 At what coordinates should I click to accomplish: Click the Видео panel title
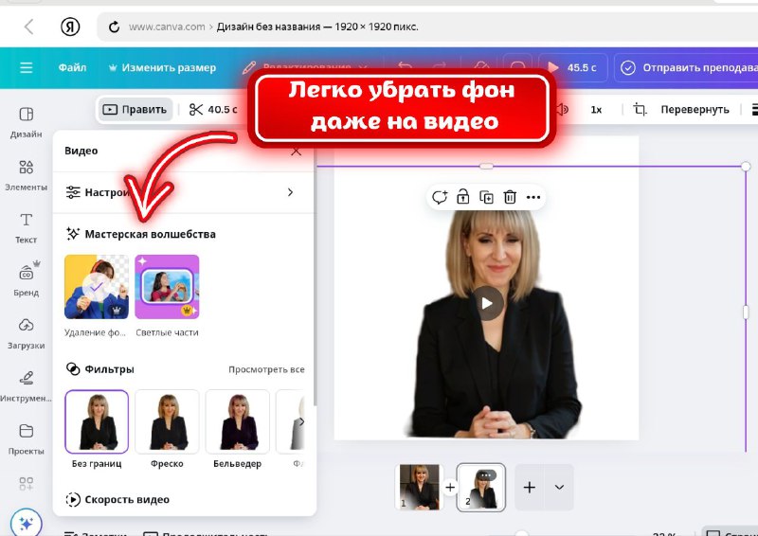(x=81, y=151)
